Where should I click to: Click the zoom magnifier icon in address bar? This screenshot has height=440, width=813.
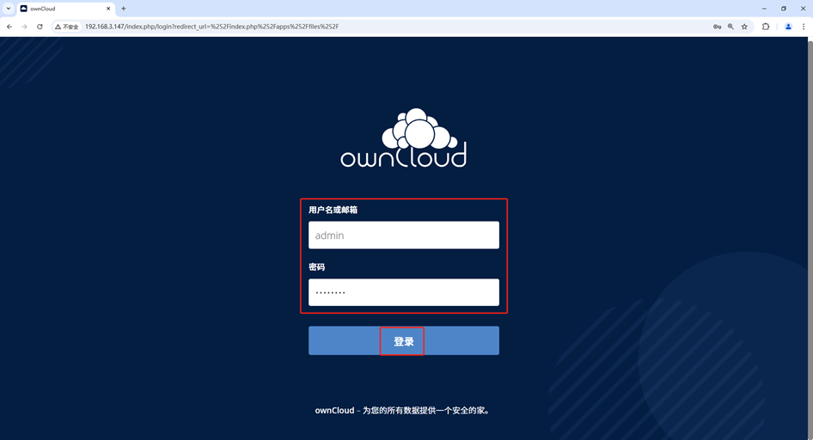click(x=730, y=27)
